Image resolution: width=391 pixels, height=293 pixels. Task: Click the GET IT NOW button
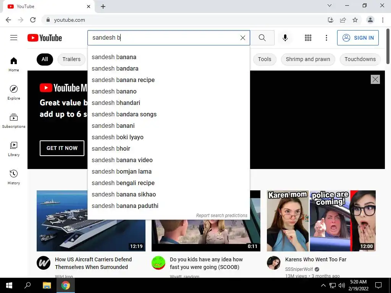[62, 148]
